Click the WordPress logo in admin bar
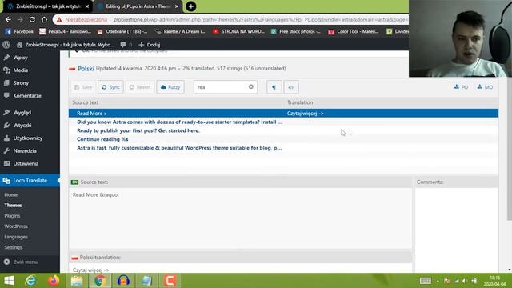The image size is (512, 288). coord(6,45)
